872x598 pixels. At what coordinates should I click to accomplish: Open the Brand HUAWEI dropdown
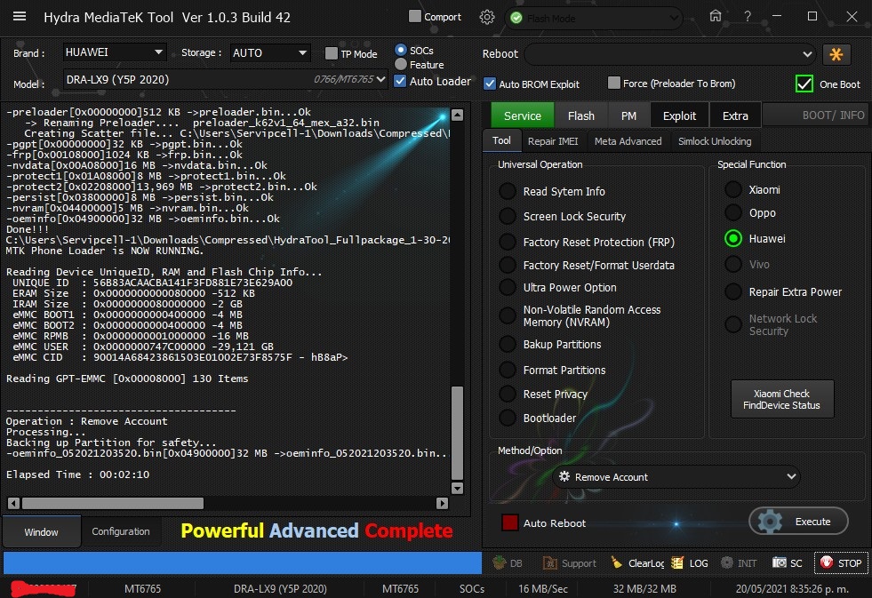coord(114,52)
